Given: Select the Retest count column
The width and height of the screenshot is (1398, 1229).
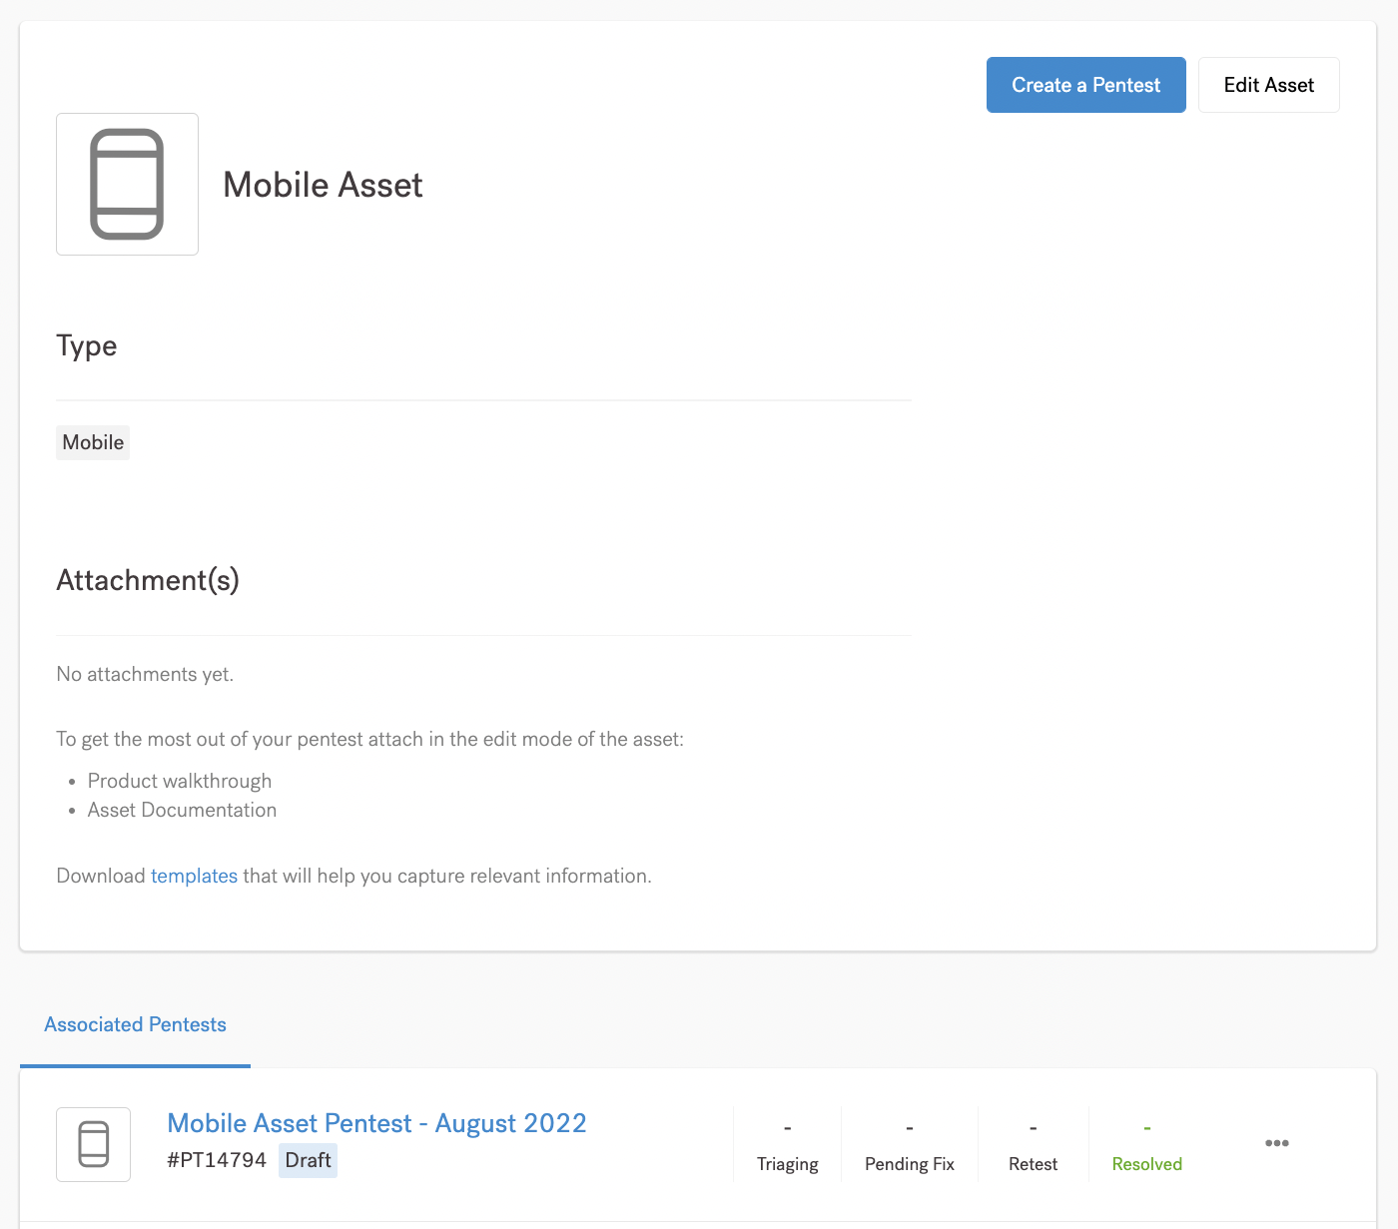Looking at the screenshot, I should click(1033, 1145).
